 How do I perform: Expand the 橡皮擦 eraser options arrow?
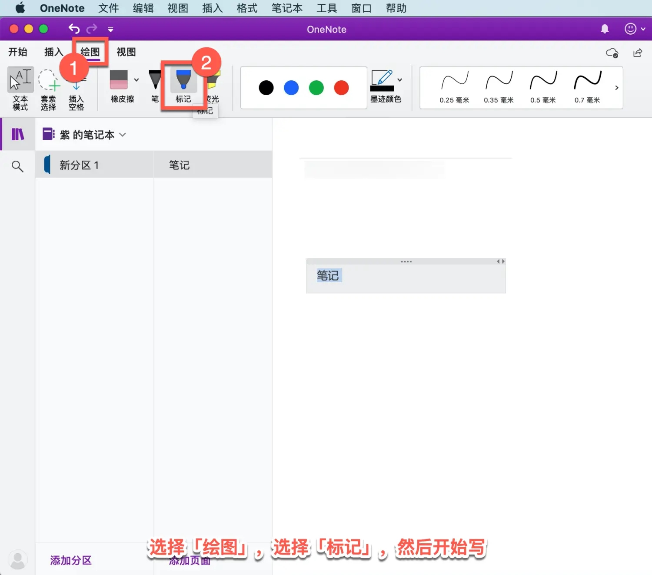(x=136, y=80)
